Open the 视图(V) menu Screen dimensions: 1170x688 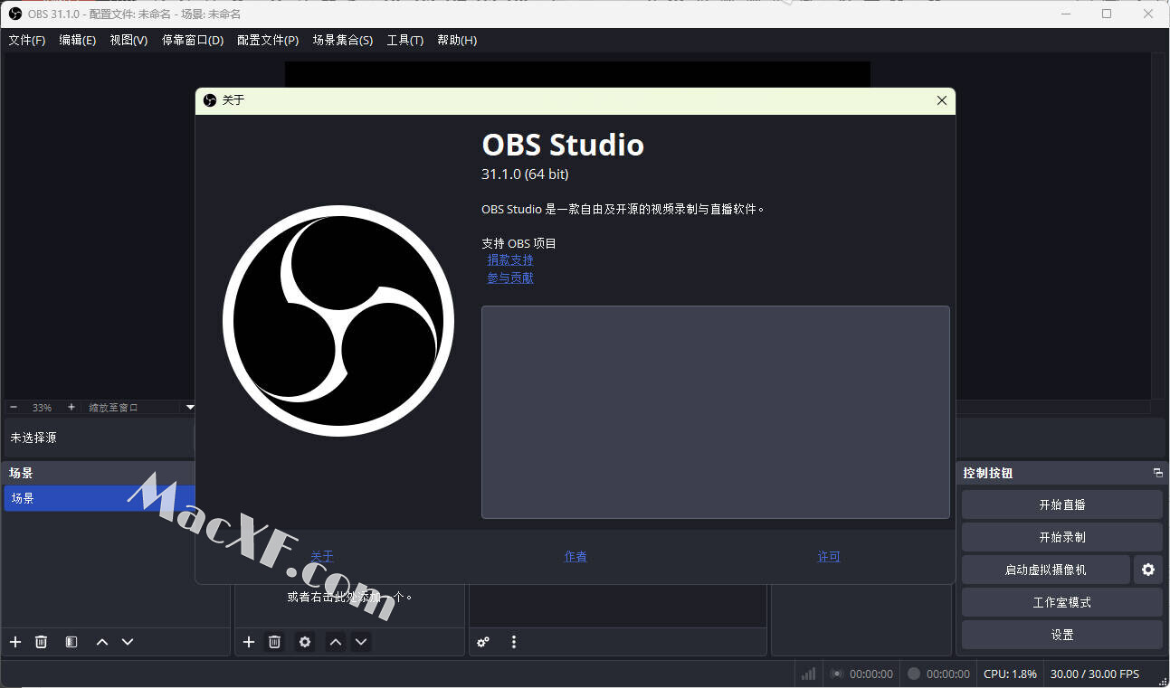(x=128, y=41)
